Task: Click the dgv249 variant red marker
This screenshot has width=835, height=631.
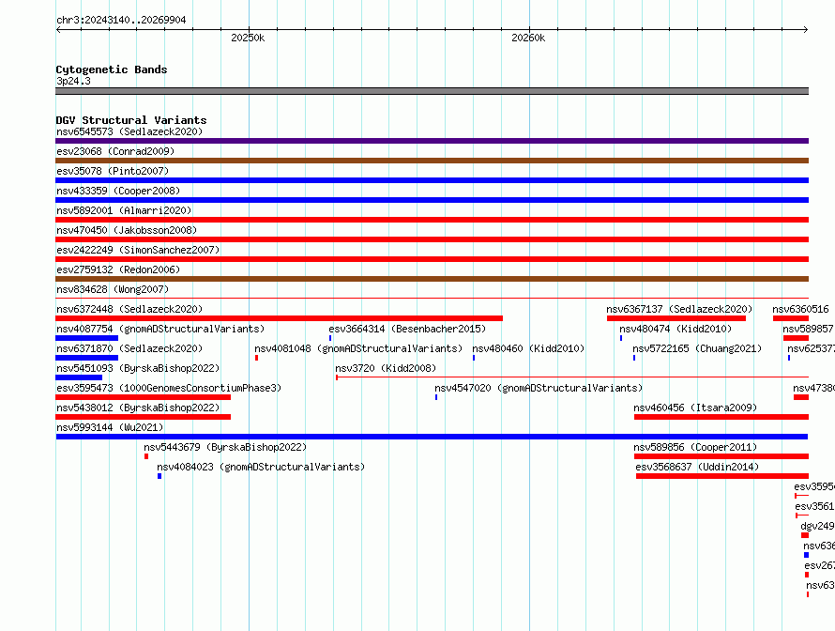Action: [x=805, y=535]
